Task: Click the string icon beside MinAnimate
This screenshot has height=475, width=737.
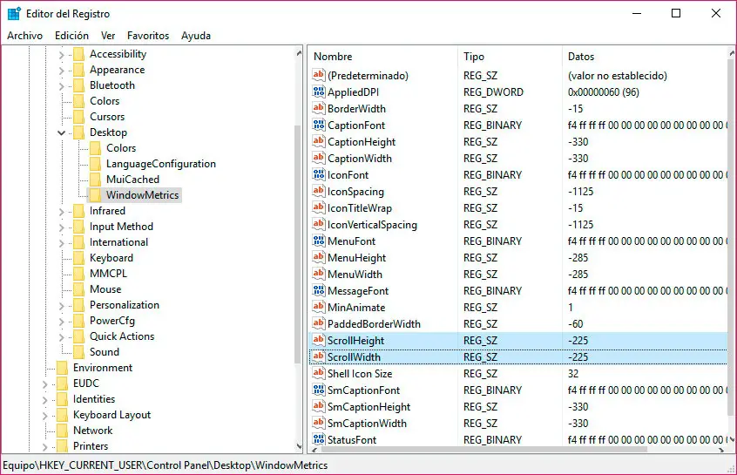Action: 319,307
